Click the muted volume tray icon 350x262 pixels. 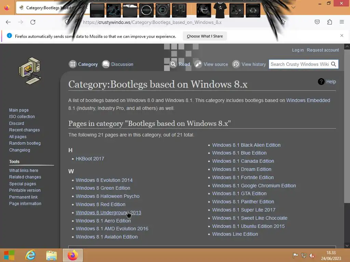coord(312,256)
